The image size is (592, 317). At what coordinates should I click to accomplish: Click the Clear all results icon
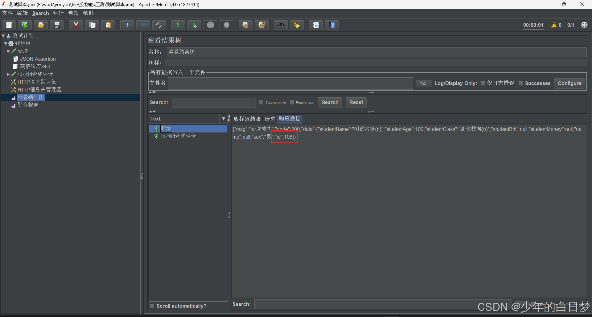click(x=262, y=25)
